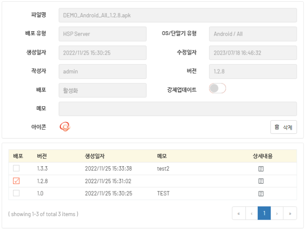The width and height of the screenshot is (305, 230).
Task: Click the 배포 column header in the table
Action: [x=18, y=156]
